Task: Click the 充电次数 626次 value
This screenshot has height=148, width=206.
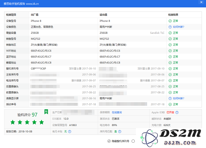Action: (167, 125)
